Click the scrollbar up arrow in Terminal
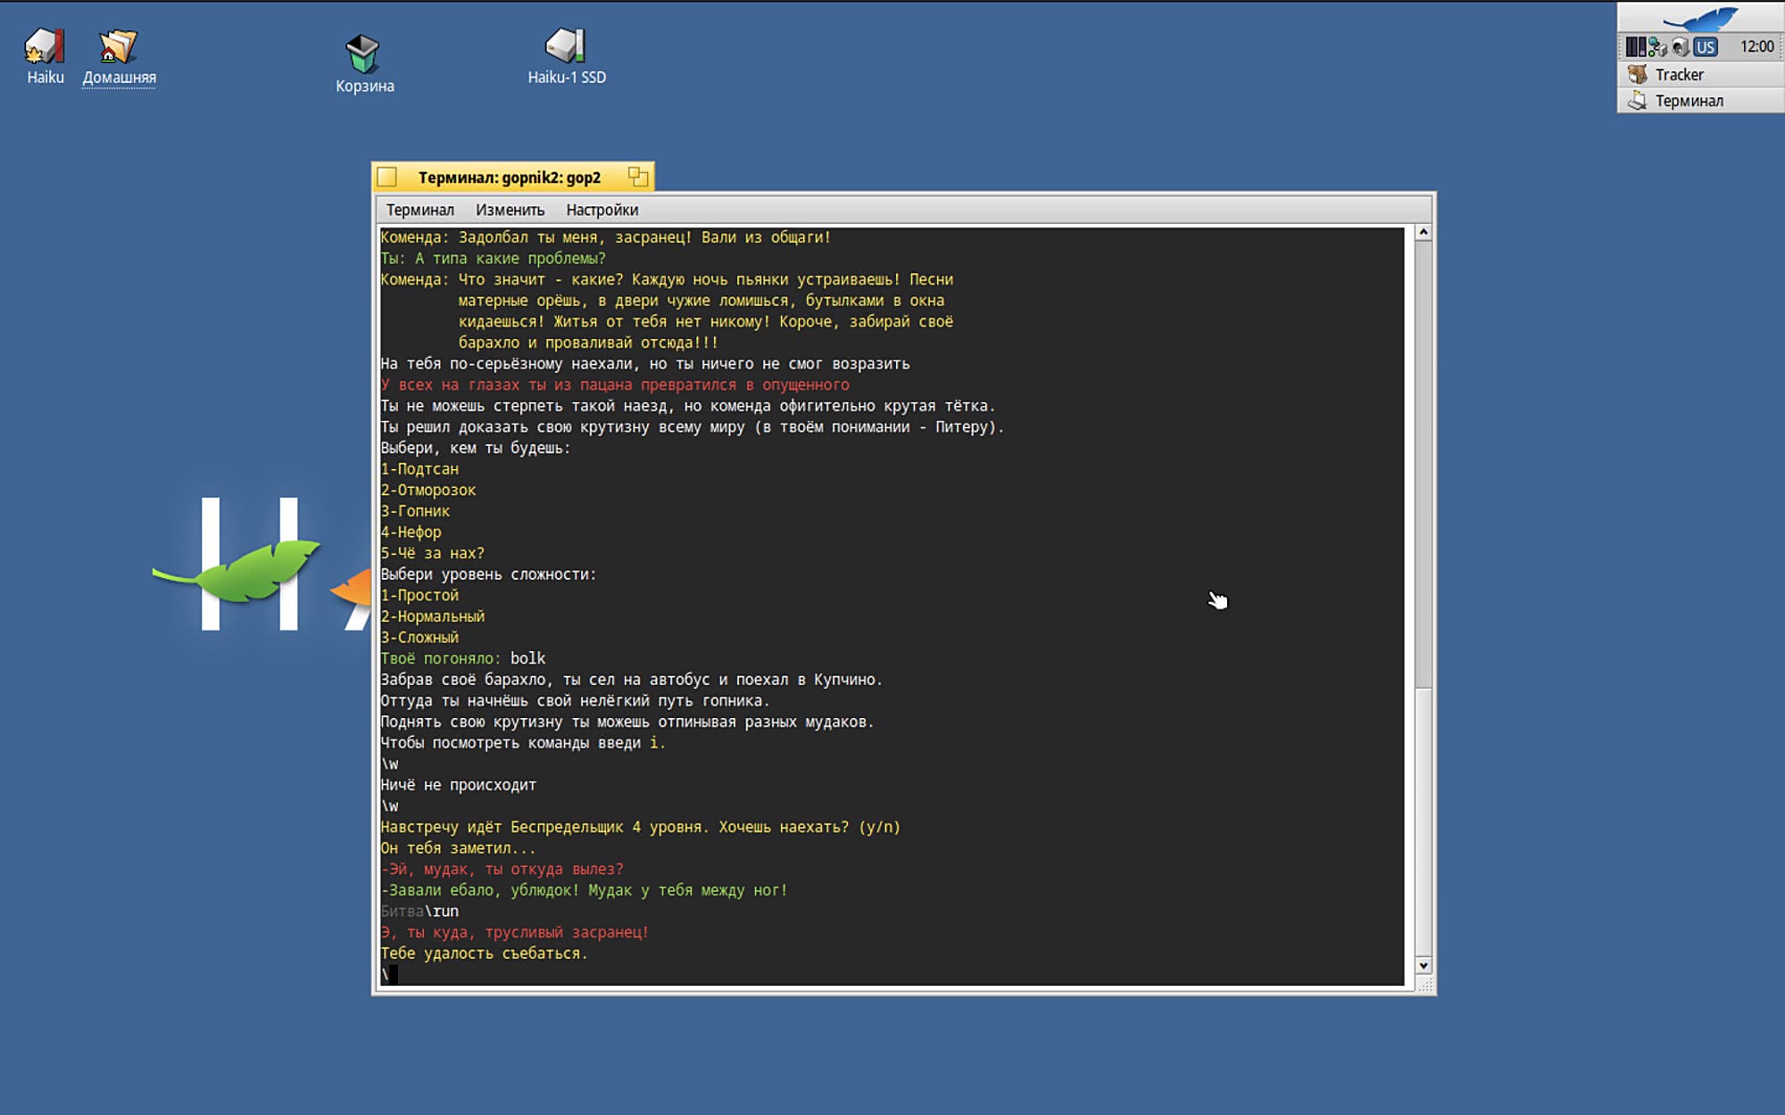Image resolution: width=1785 pixels, height=1115 pixels. coord(1423,232)
